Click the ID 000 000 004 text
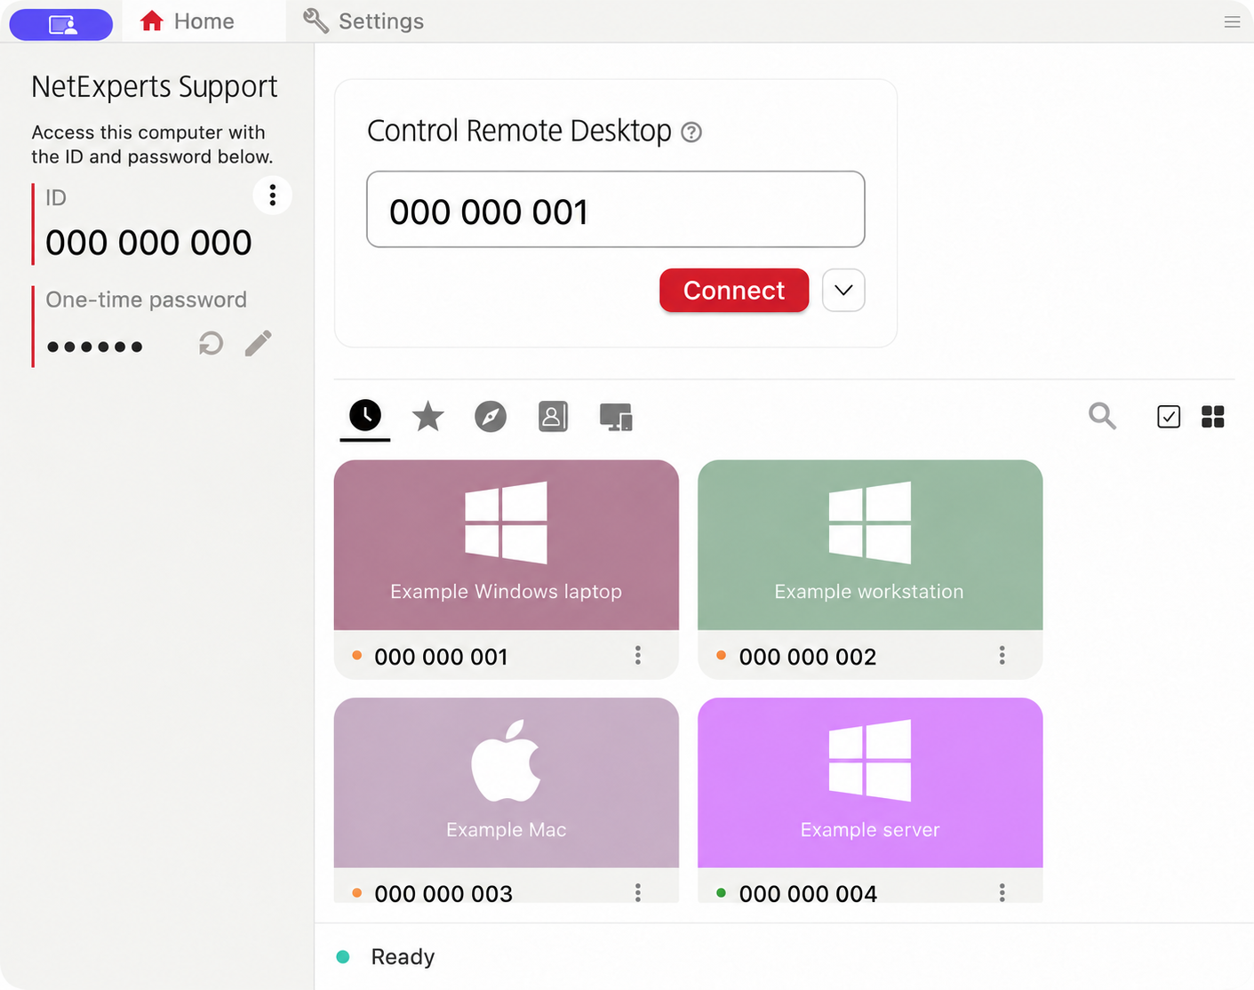Screen dimensions: 1254x990 808,893
